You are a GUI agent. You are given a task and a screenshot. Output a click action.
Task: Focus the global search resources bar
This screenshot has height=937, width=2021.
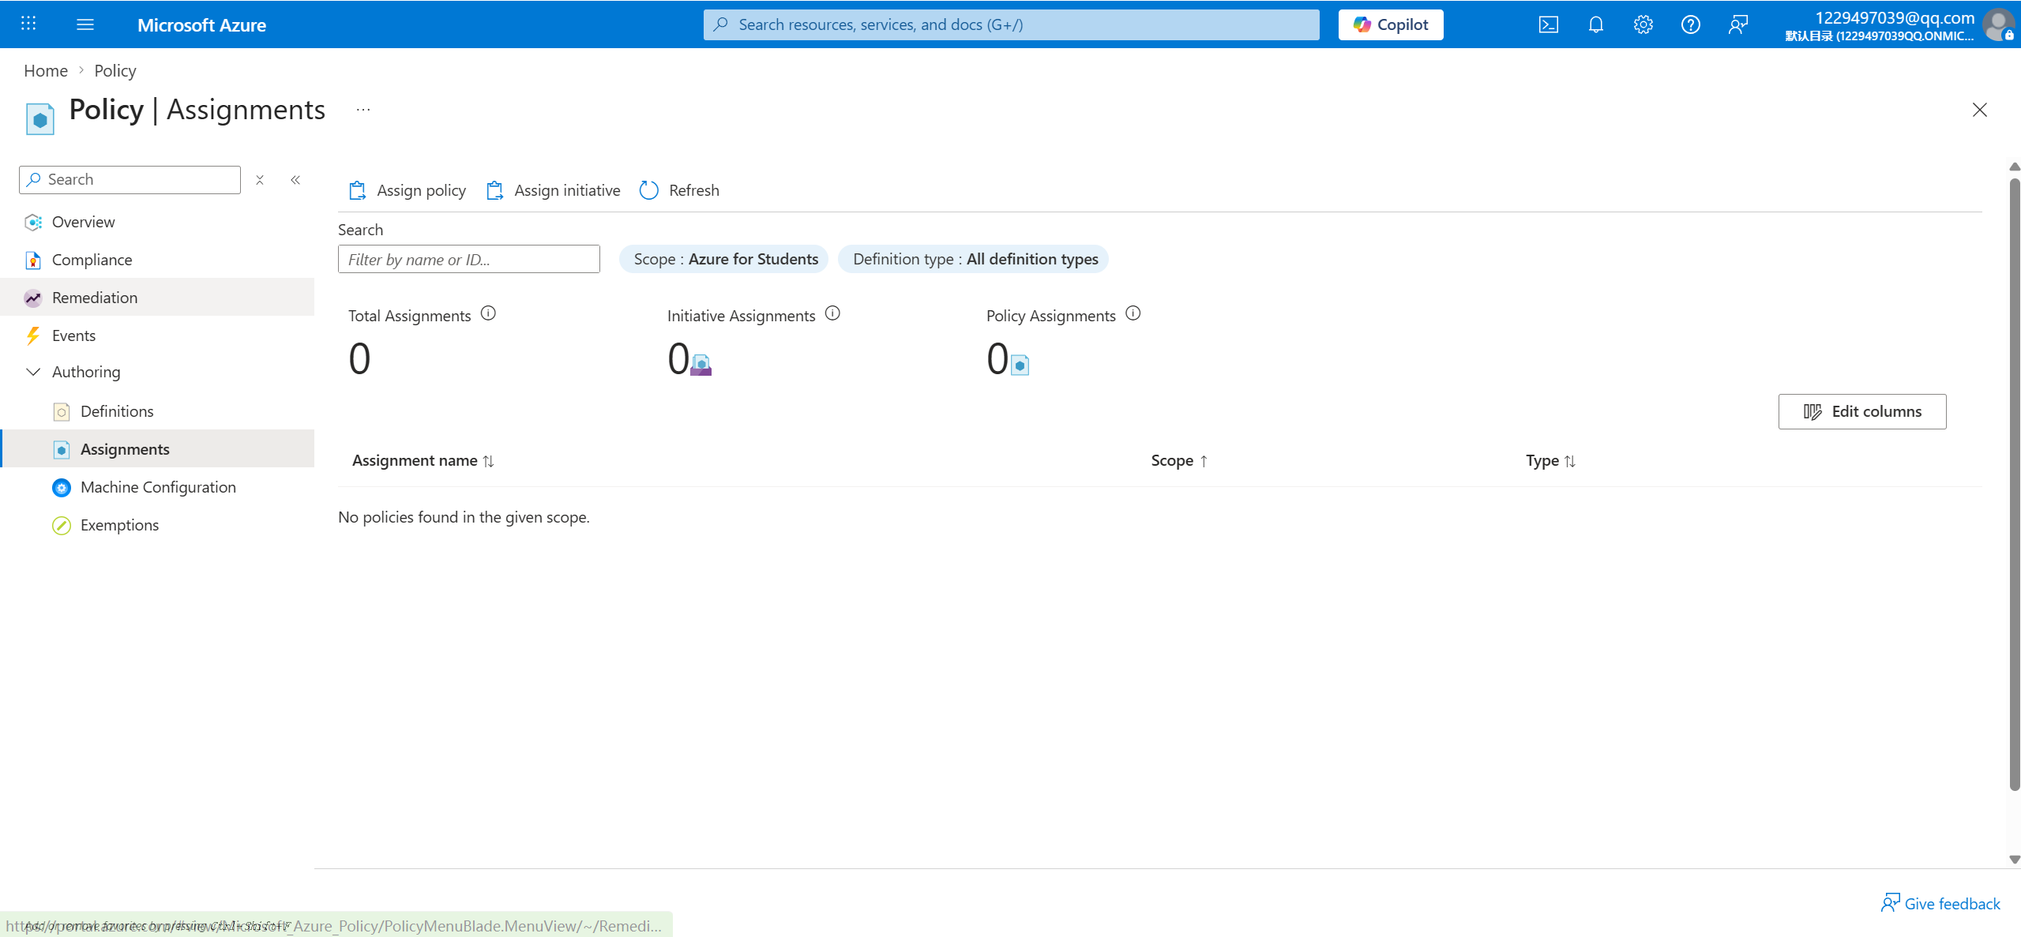1012,24
